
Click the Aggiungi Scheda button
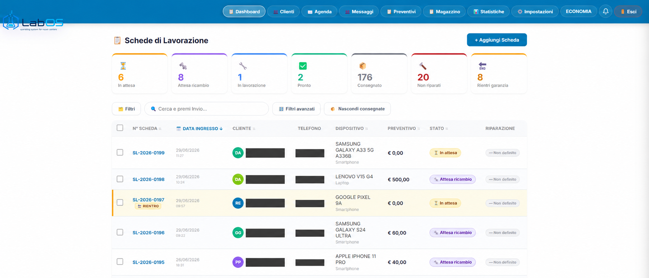(x=497, y=40)
